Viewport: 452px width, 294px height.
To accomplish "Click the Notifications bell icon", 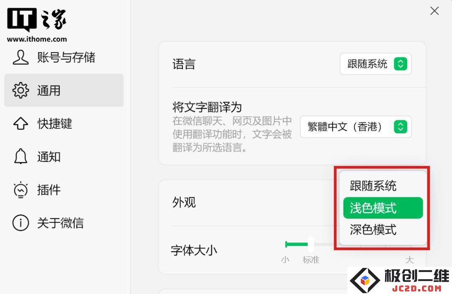I will tap(21, 157).
